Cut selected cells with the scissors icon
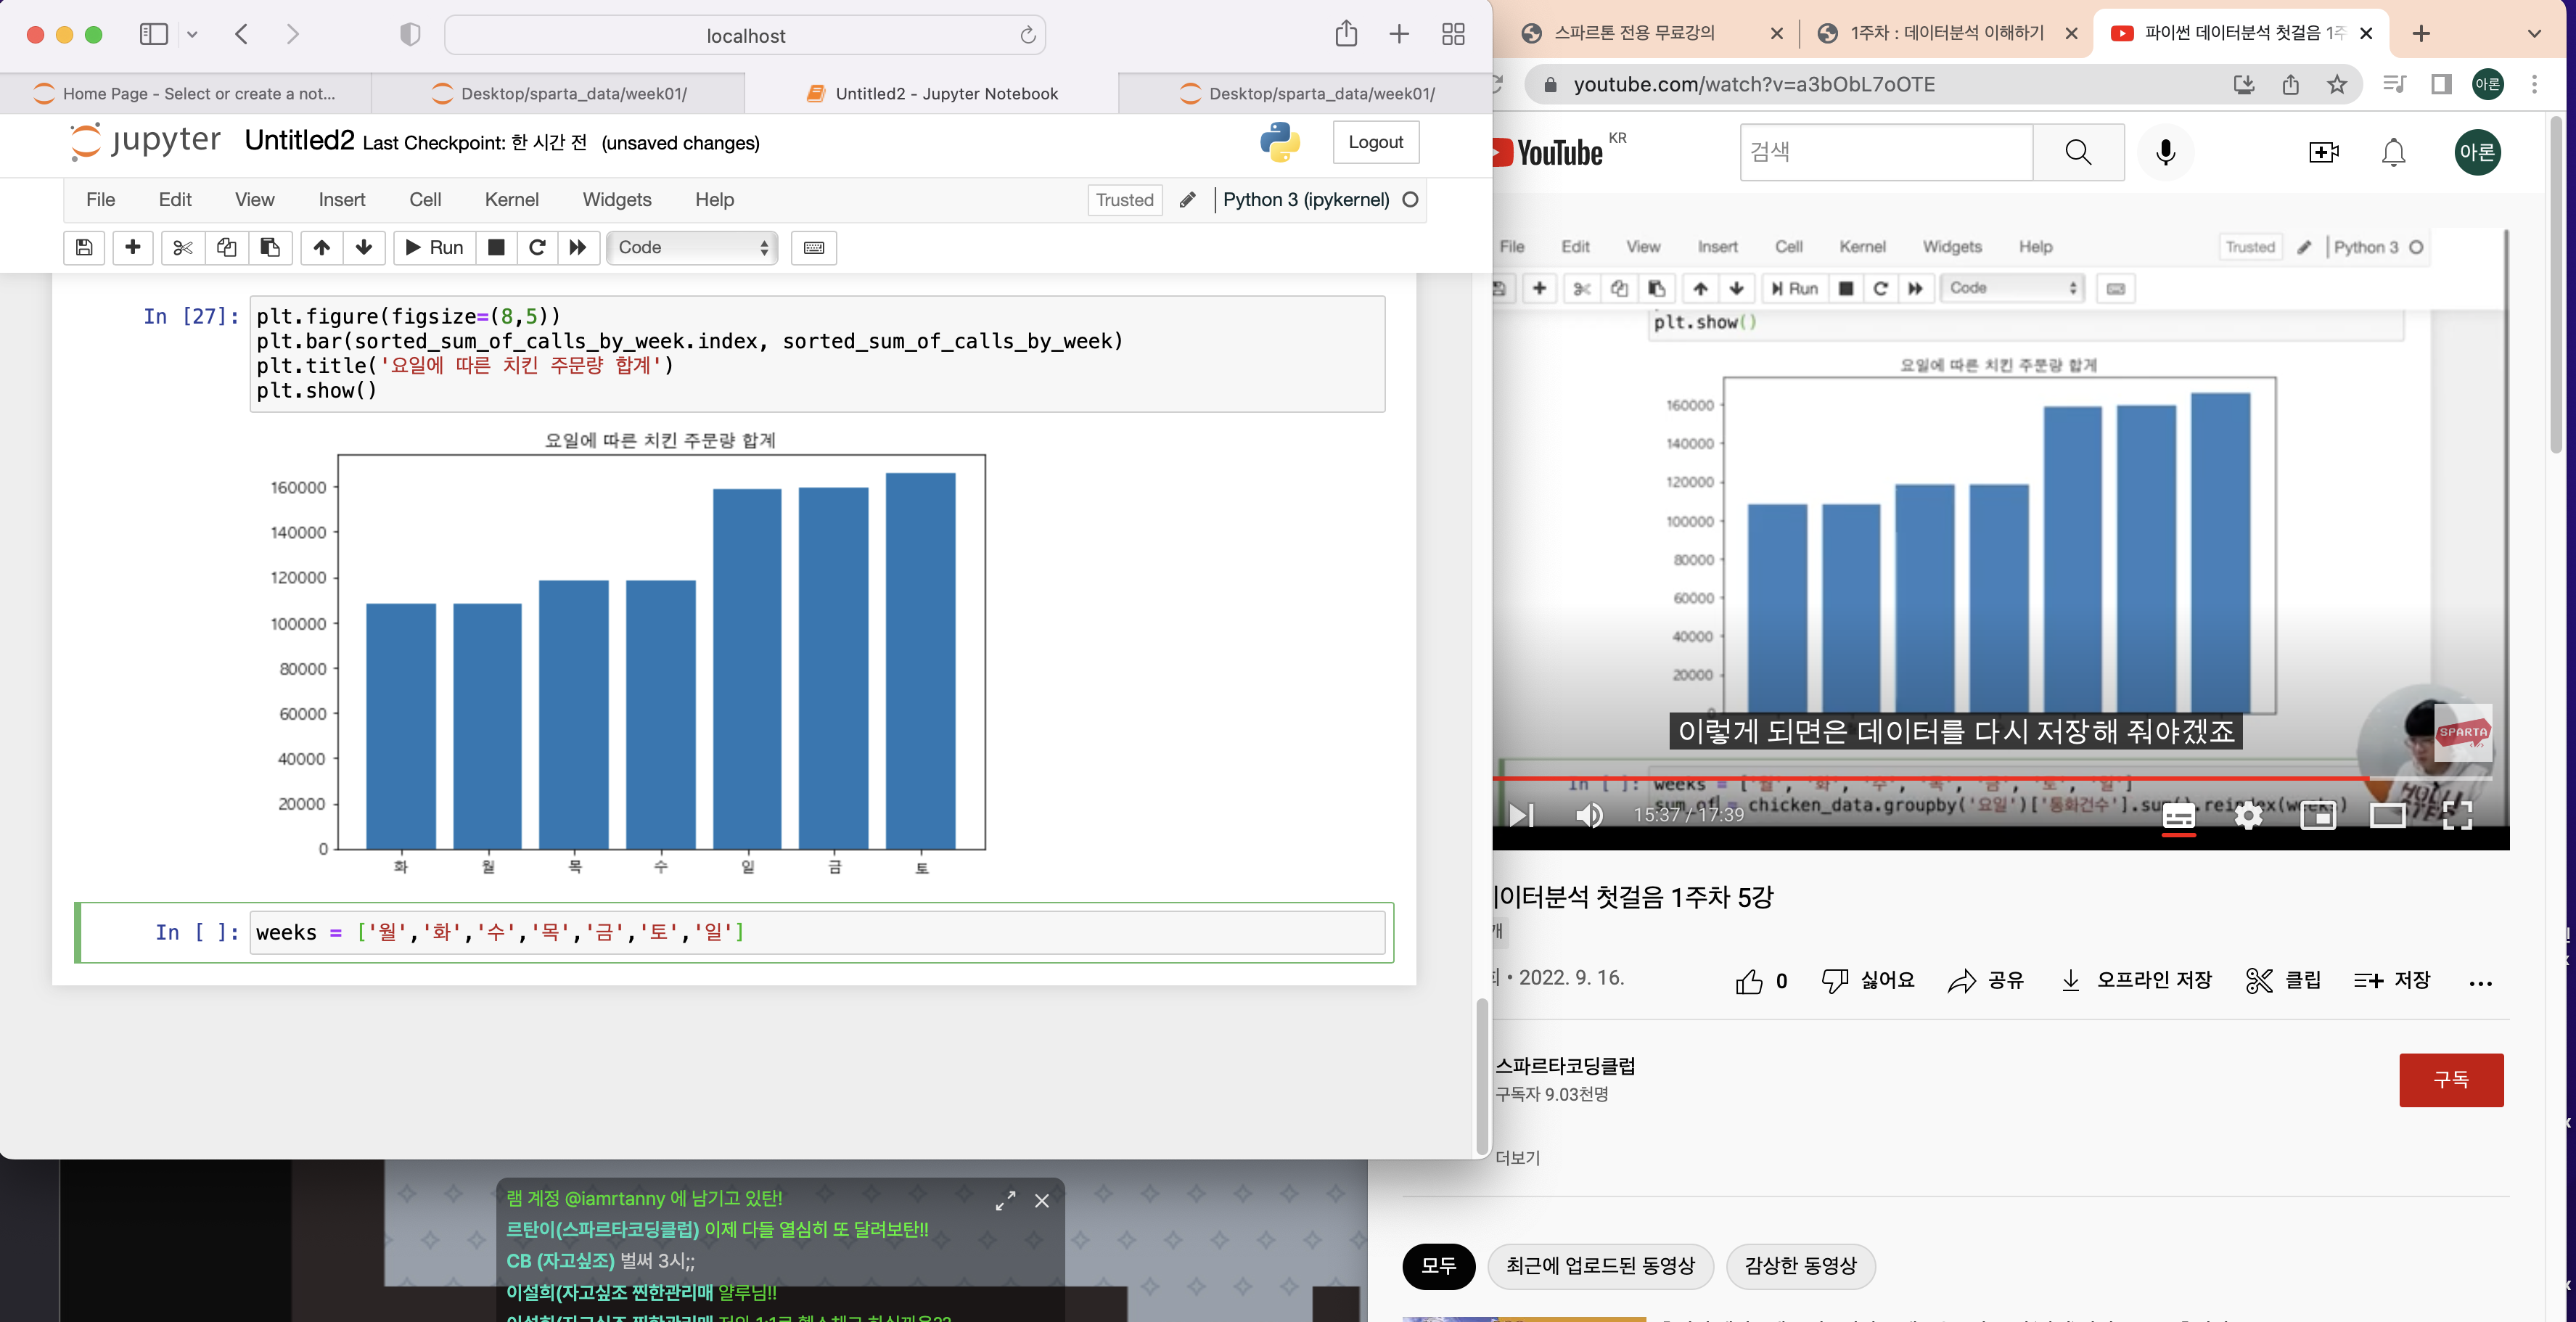 tap(182, 247)
